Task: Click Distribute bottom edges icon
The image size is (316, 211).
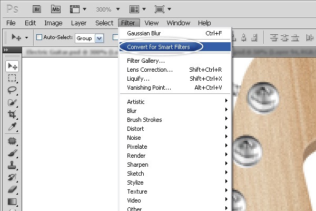Action: 295,38
